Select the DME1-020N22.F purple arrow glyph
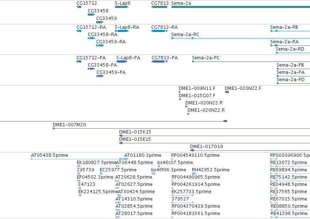 (x=227, y=92)
